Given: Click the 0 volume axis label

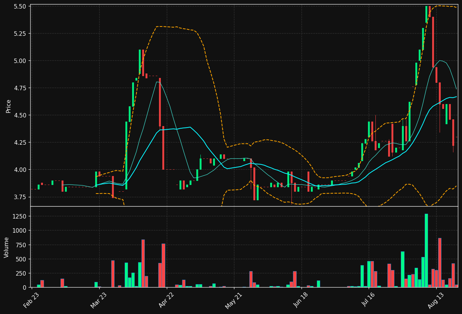Looking at the screenshot, I should tap(24, 287).
